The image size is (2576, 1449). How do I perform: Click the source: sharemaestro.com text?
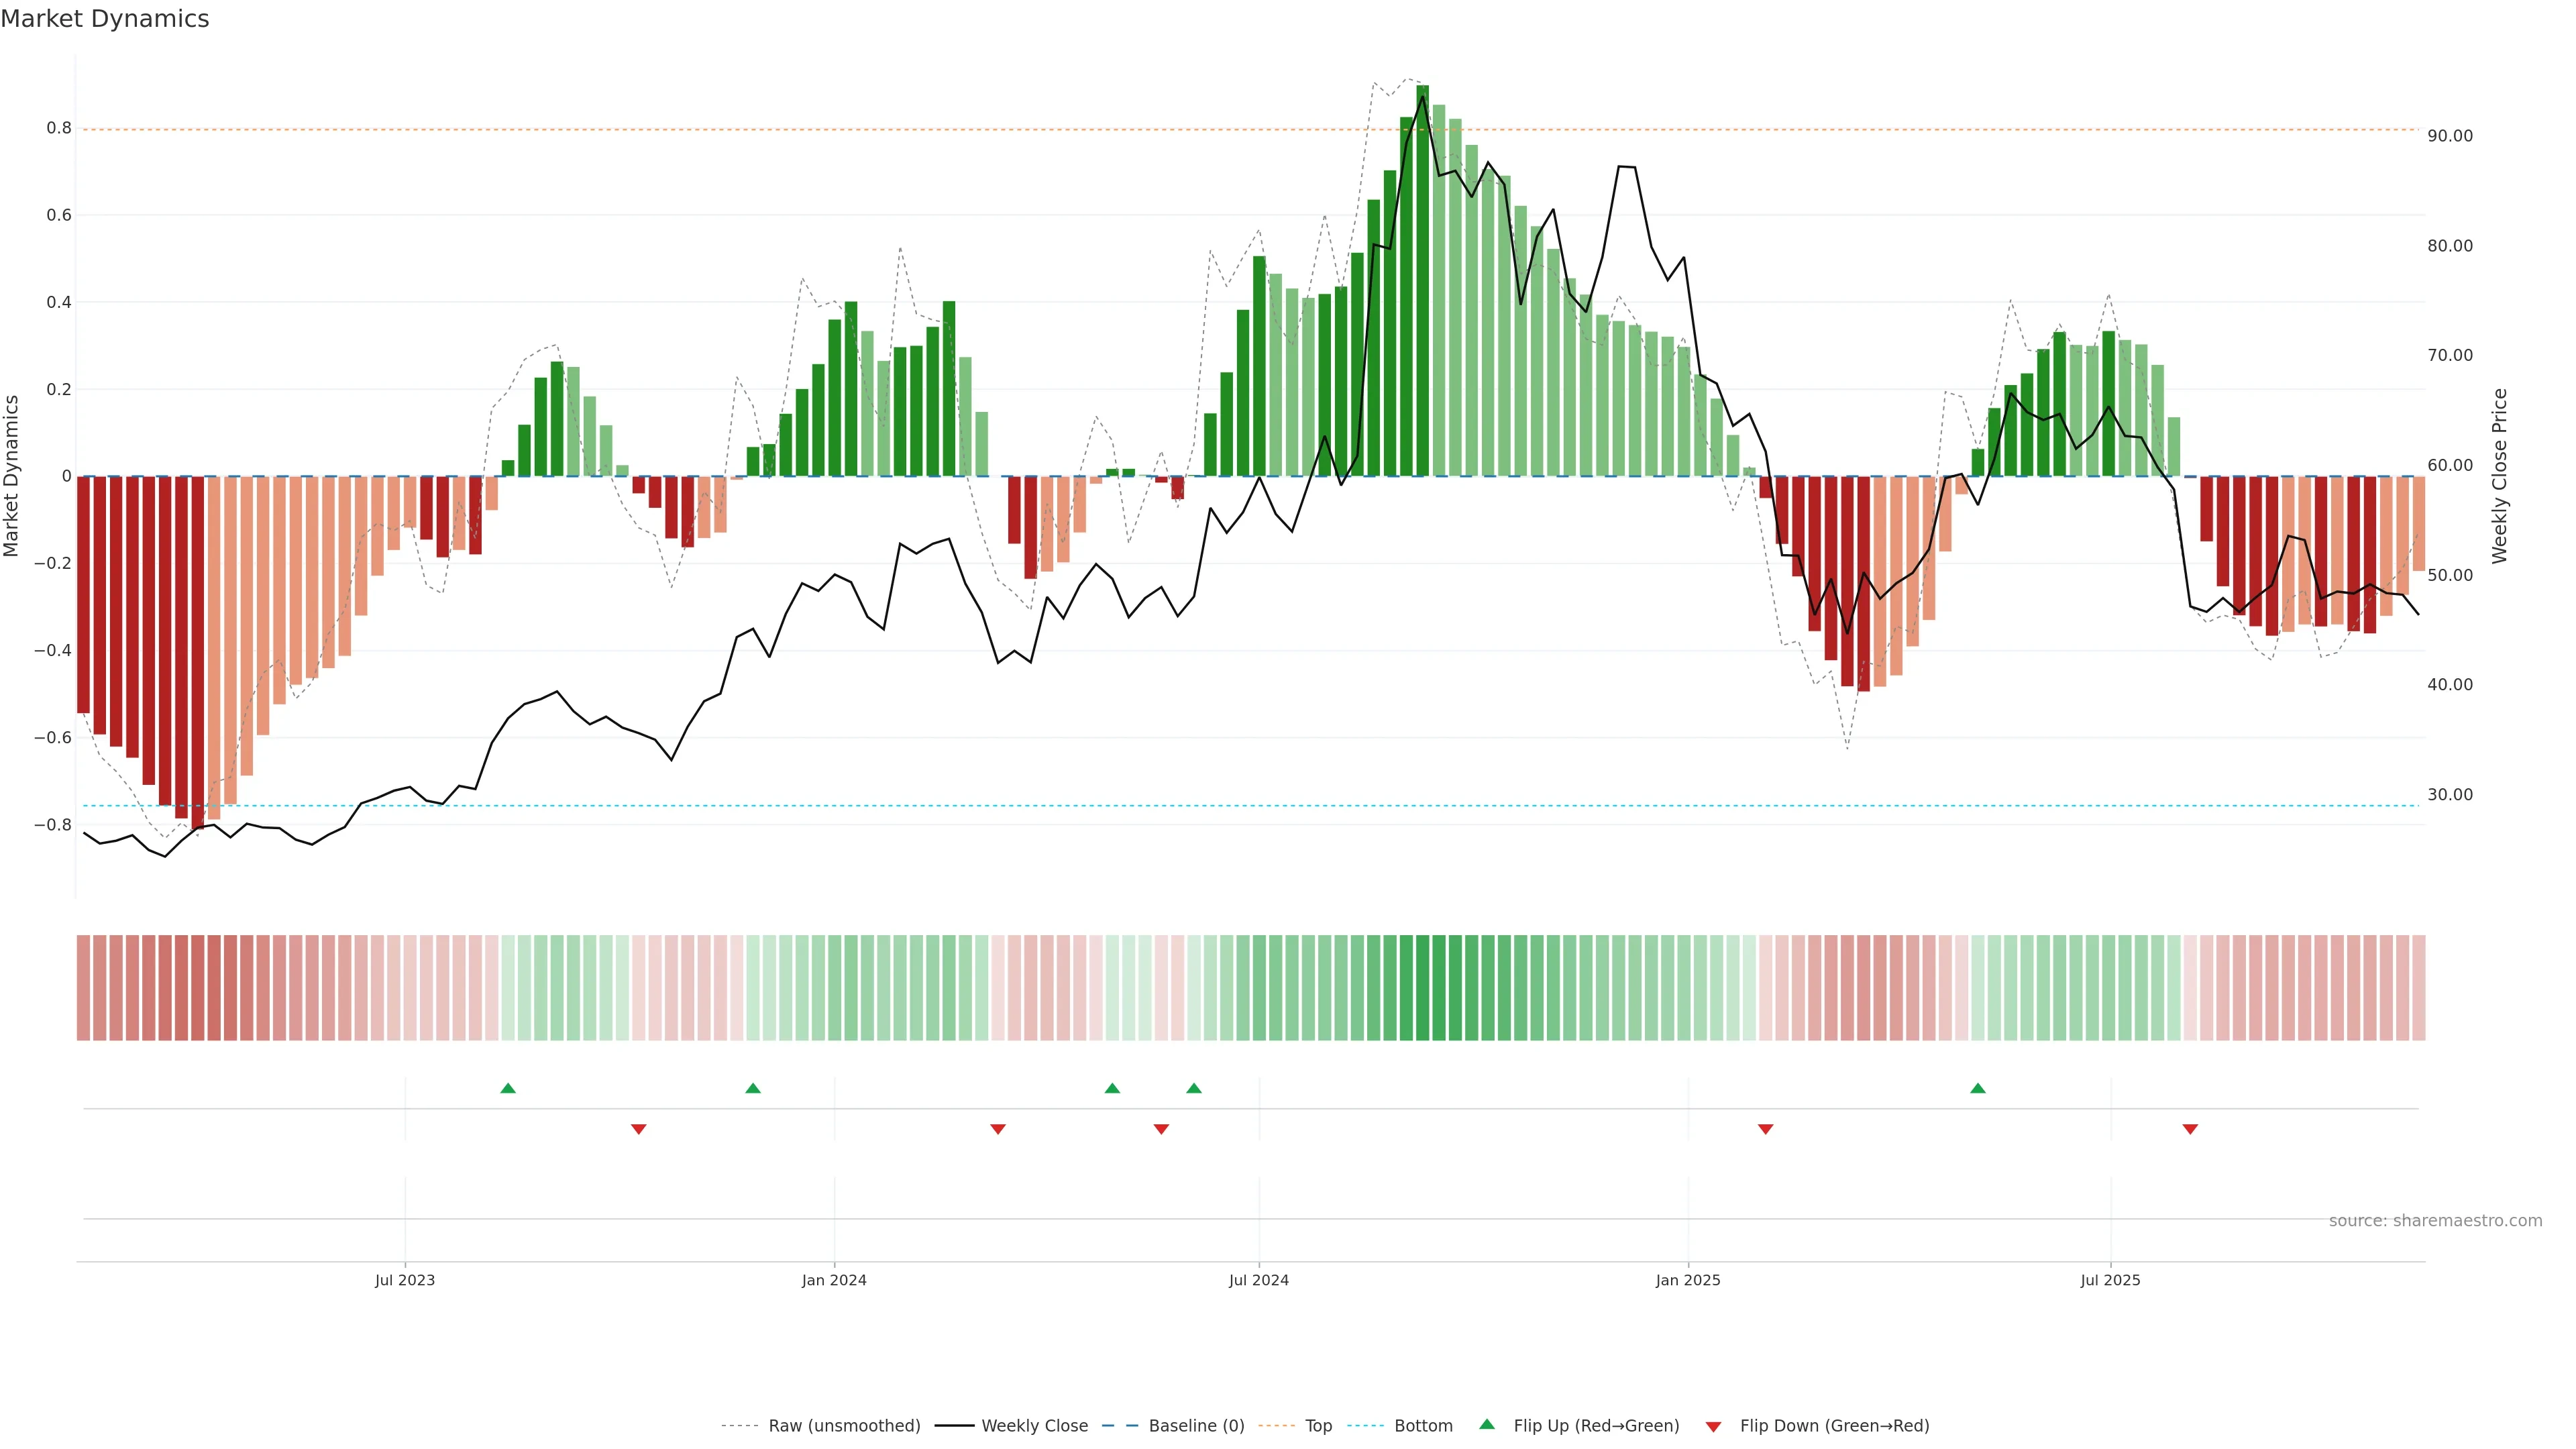click(2435, 1220)
